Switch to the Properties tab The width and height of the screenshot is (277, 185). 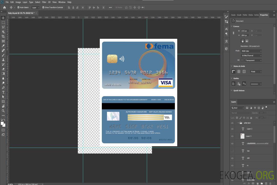[264, 15]
